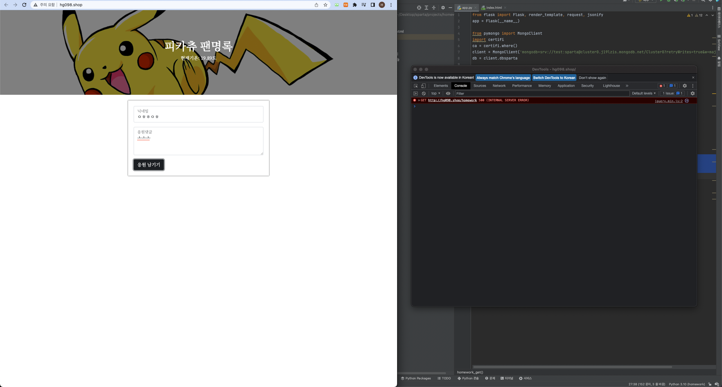The image size is (722, 387).
Task: Reload the hg098.shop browser page
Action: coord(24,5)
